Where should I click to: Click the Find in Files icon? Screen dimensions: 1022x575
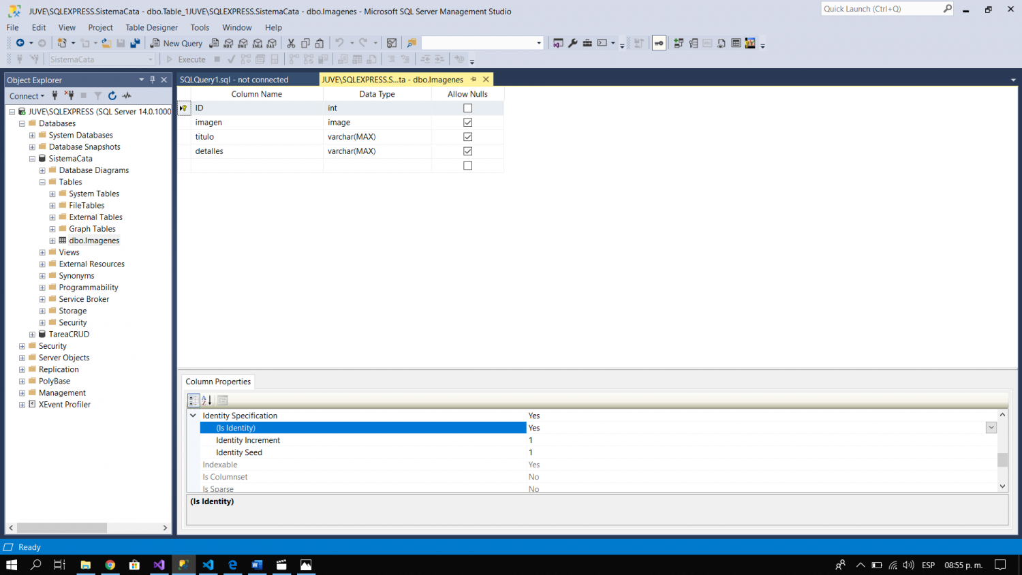coord(412,43)
